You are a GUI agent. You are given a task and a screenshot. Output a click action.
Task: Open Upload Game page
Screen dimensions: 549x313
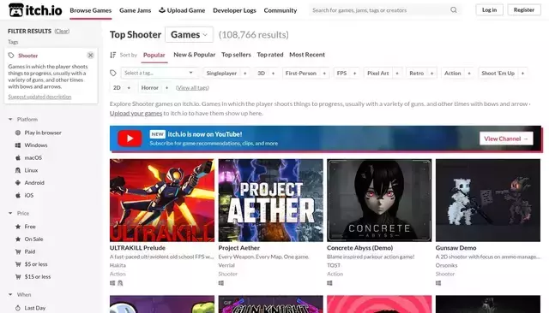pos(182,10)
